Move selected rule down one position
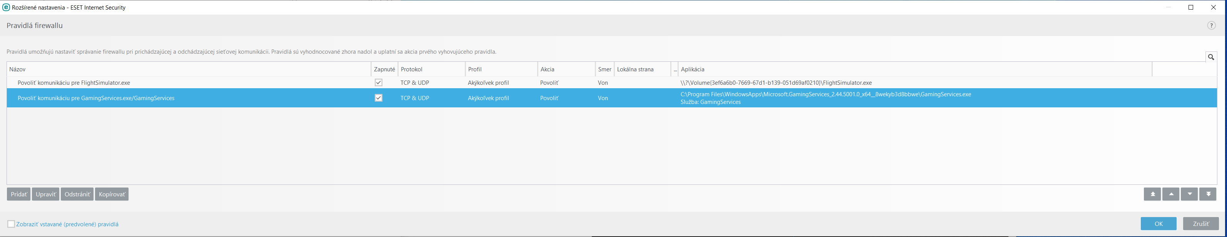 1189,194
